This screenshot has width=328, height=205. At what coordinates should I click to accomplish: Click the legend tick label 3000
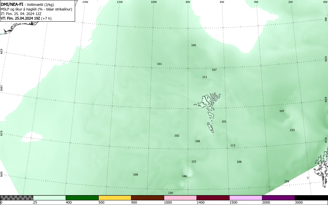pyautogui.click(x=299, y=202)
